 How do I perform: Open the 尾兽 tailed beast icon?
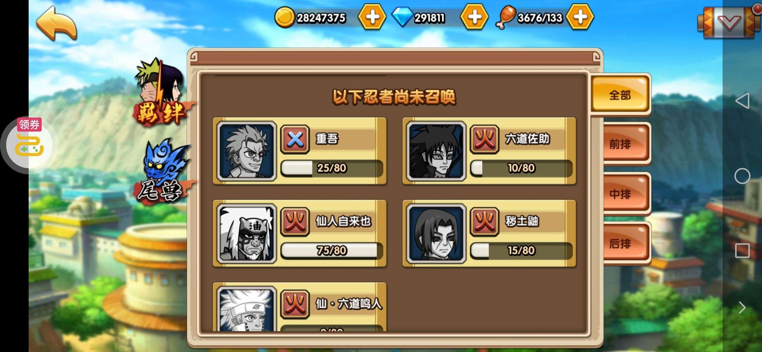161,171
